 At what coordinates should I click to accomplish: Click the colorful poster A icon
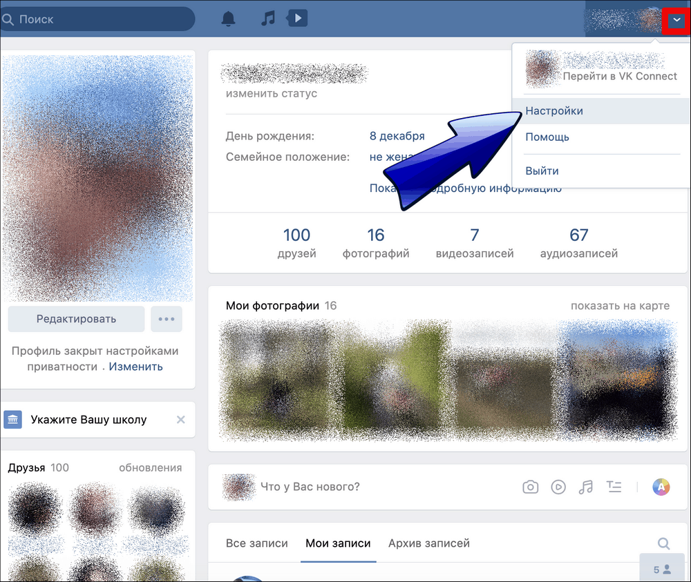point(661,487)
